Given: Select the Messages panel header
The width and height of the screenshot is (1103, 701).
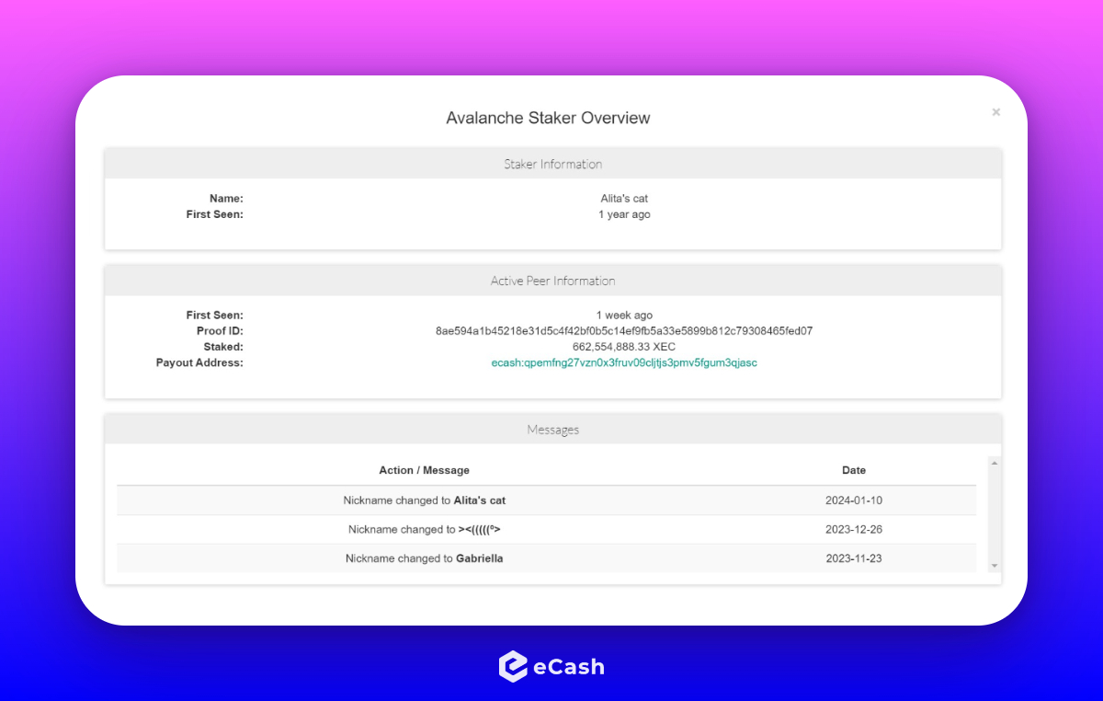Looking at the screenshot, I should (552, 429).
